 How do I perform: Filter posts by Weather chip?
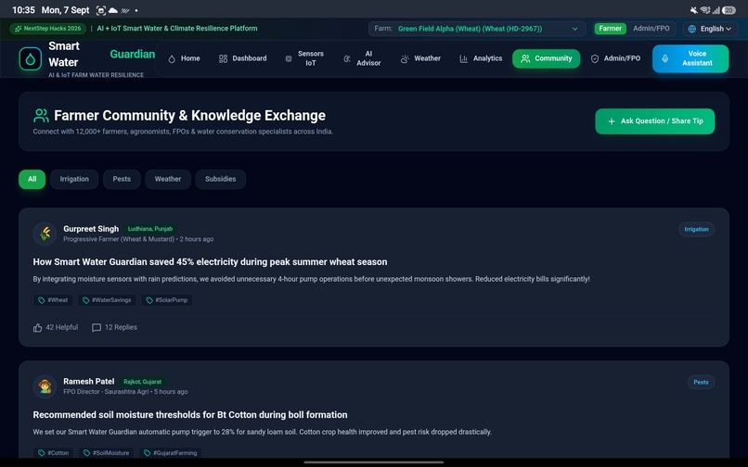tap(168, 179)
